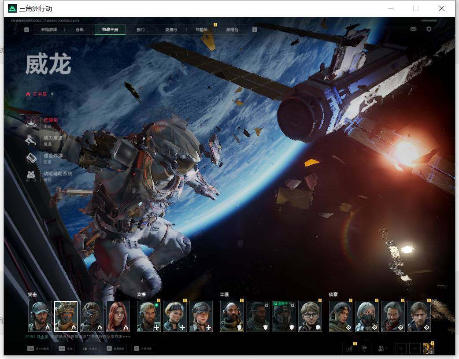Image resolution: width=459 pixels, height=359 pixels.
Task: Choose the bald bearded engineer with headset
Action: point(232,316)
